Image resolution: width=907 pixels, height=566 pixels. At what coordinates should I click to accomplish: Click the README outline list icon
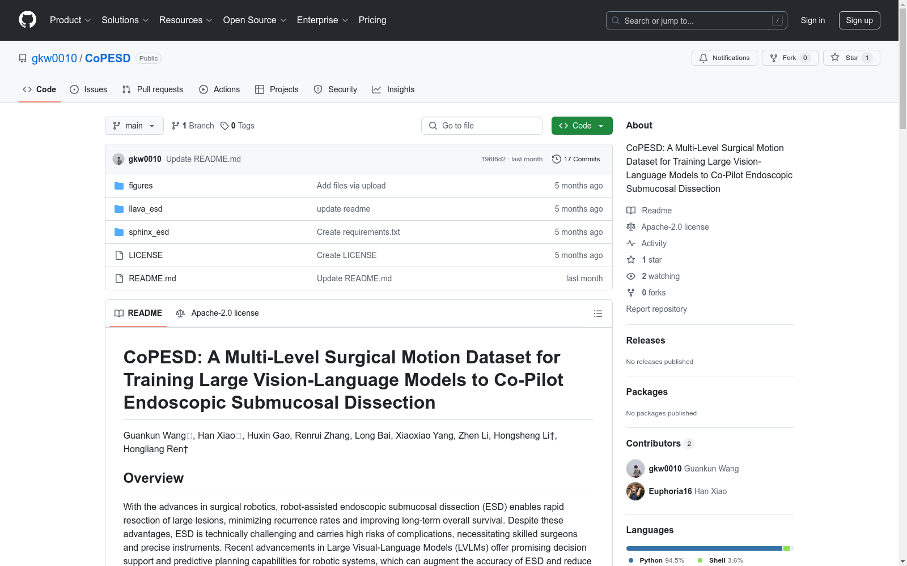pyautogui.click(x=597, y=314)
